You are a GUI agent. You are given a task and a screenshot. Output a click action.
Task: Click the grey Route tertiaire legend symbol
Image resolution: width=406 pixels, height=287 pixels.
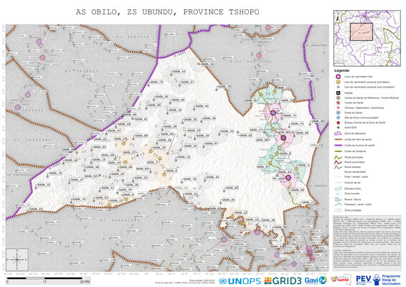339,167
